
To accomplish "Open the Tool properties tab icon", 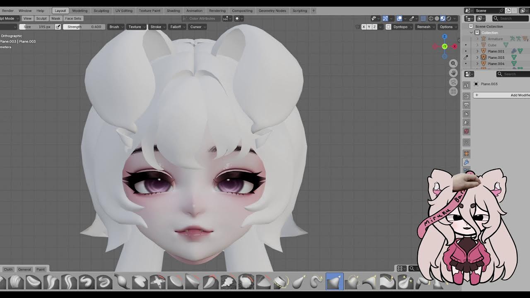I will [x=467, y=85].
